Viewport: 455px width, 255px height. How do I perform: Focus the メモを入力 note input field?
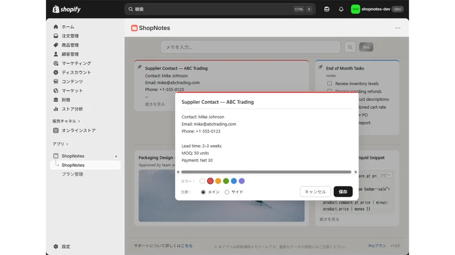coord(250,47)
